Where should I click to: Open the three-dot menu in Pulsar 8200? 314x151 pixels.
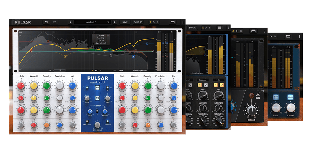tap(183, 22)
